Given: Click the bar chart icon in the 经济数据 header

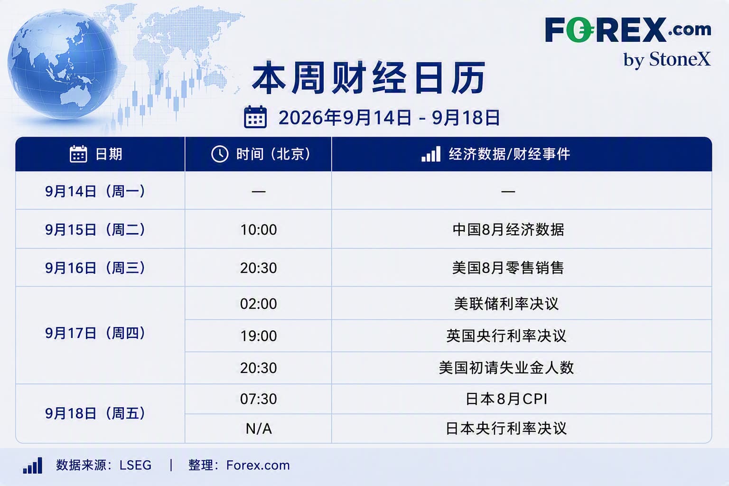Looking at the screenshot, I should pyautogui.click(x=431, y=154).
